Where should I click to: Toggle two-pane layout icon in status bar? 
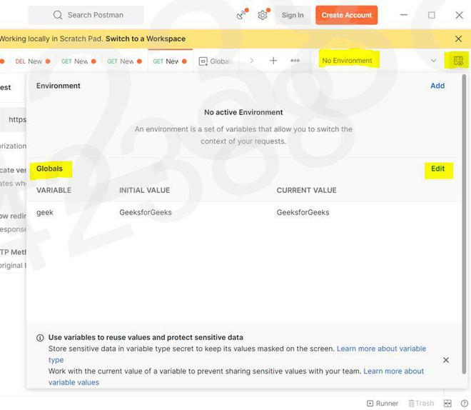point(447,404)
